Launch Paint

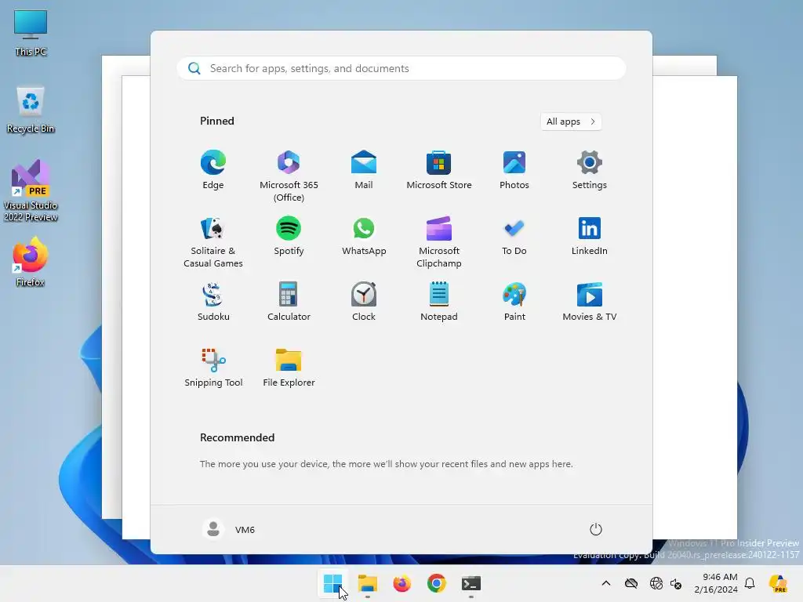[x=514, y=302]
